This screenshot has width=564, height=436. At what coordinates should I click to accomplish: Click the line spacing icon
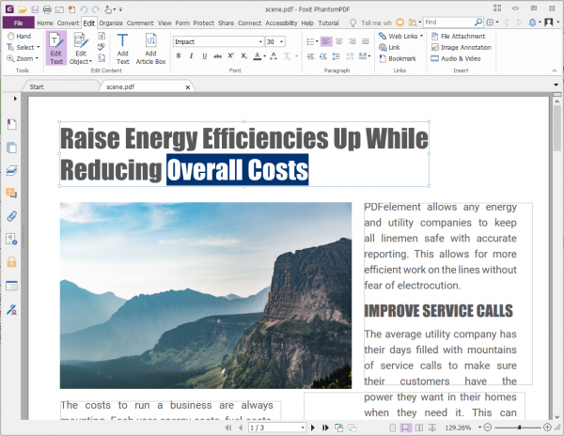click(x=336, y=56)
